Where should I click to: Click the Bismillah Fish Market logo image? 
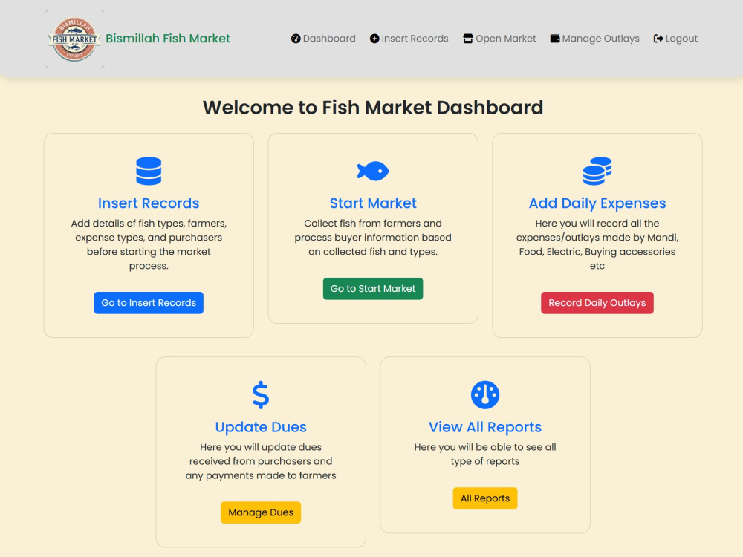74,39
